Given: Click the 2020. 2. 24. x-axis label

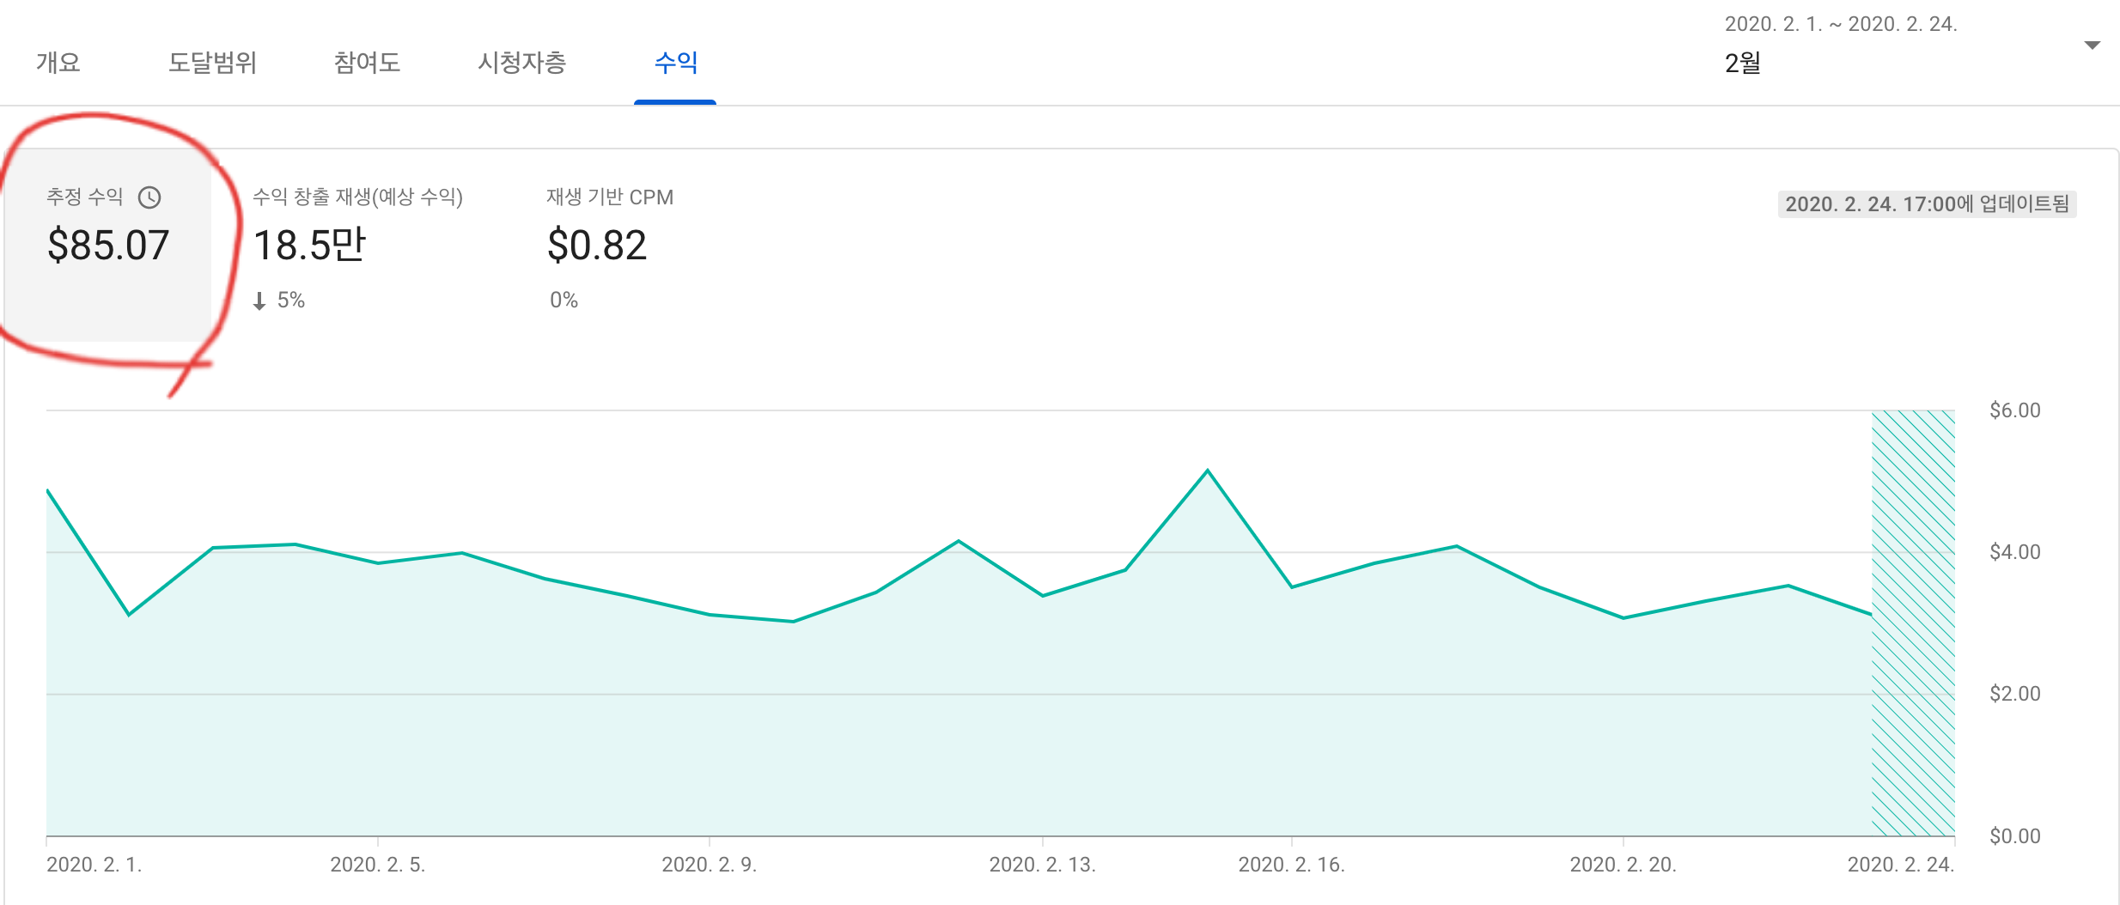Looking at the screenshot, I should click(1901, 865).
